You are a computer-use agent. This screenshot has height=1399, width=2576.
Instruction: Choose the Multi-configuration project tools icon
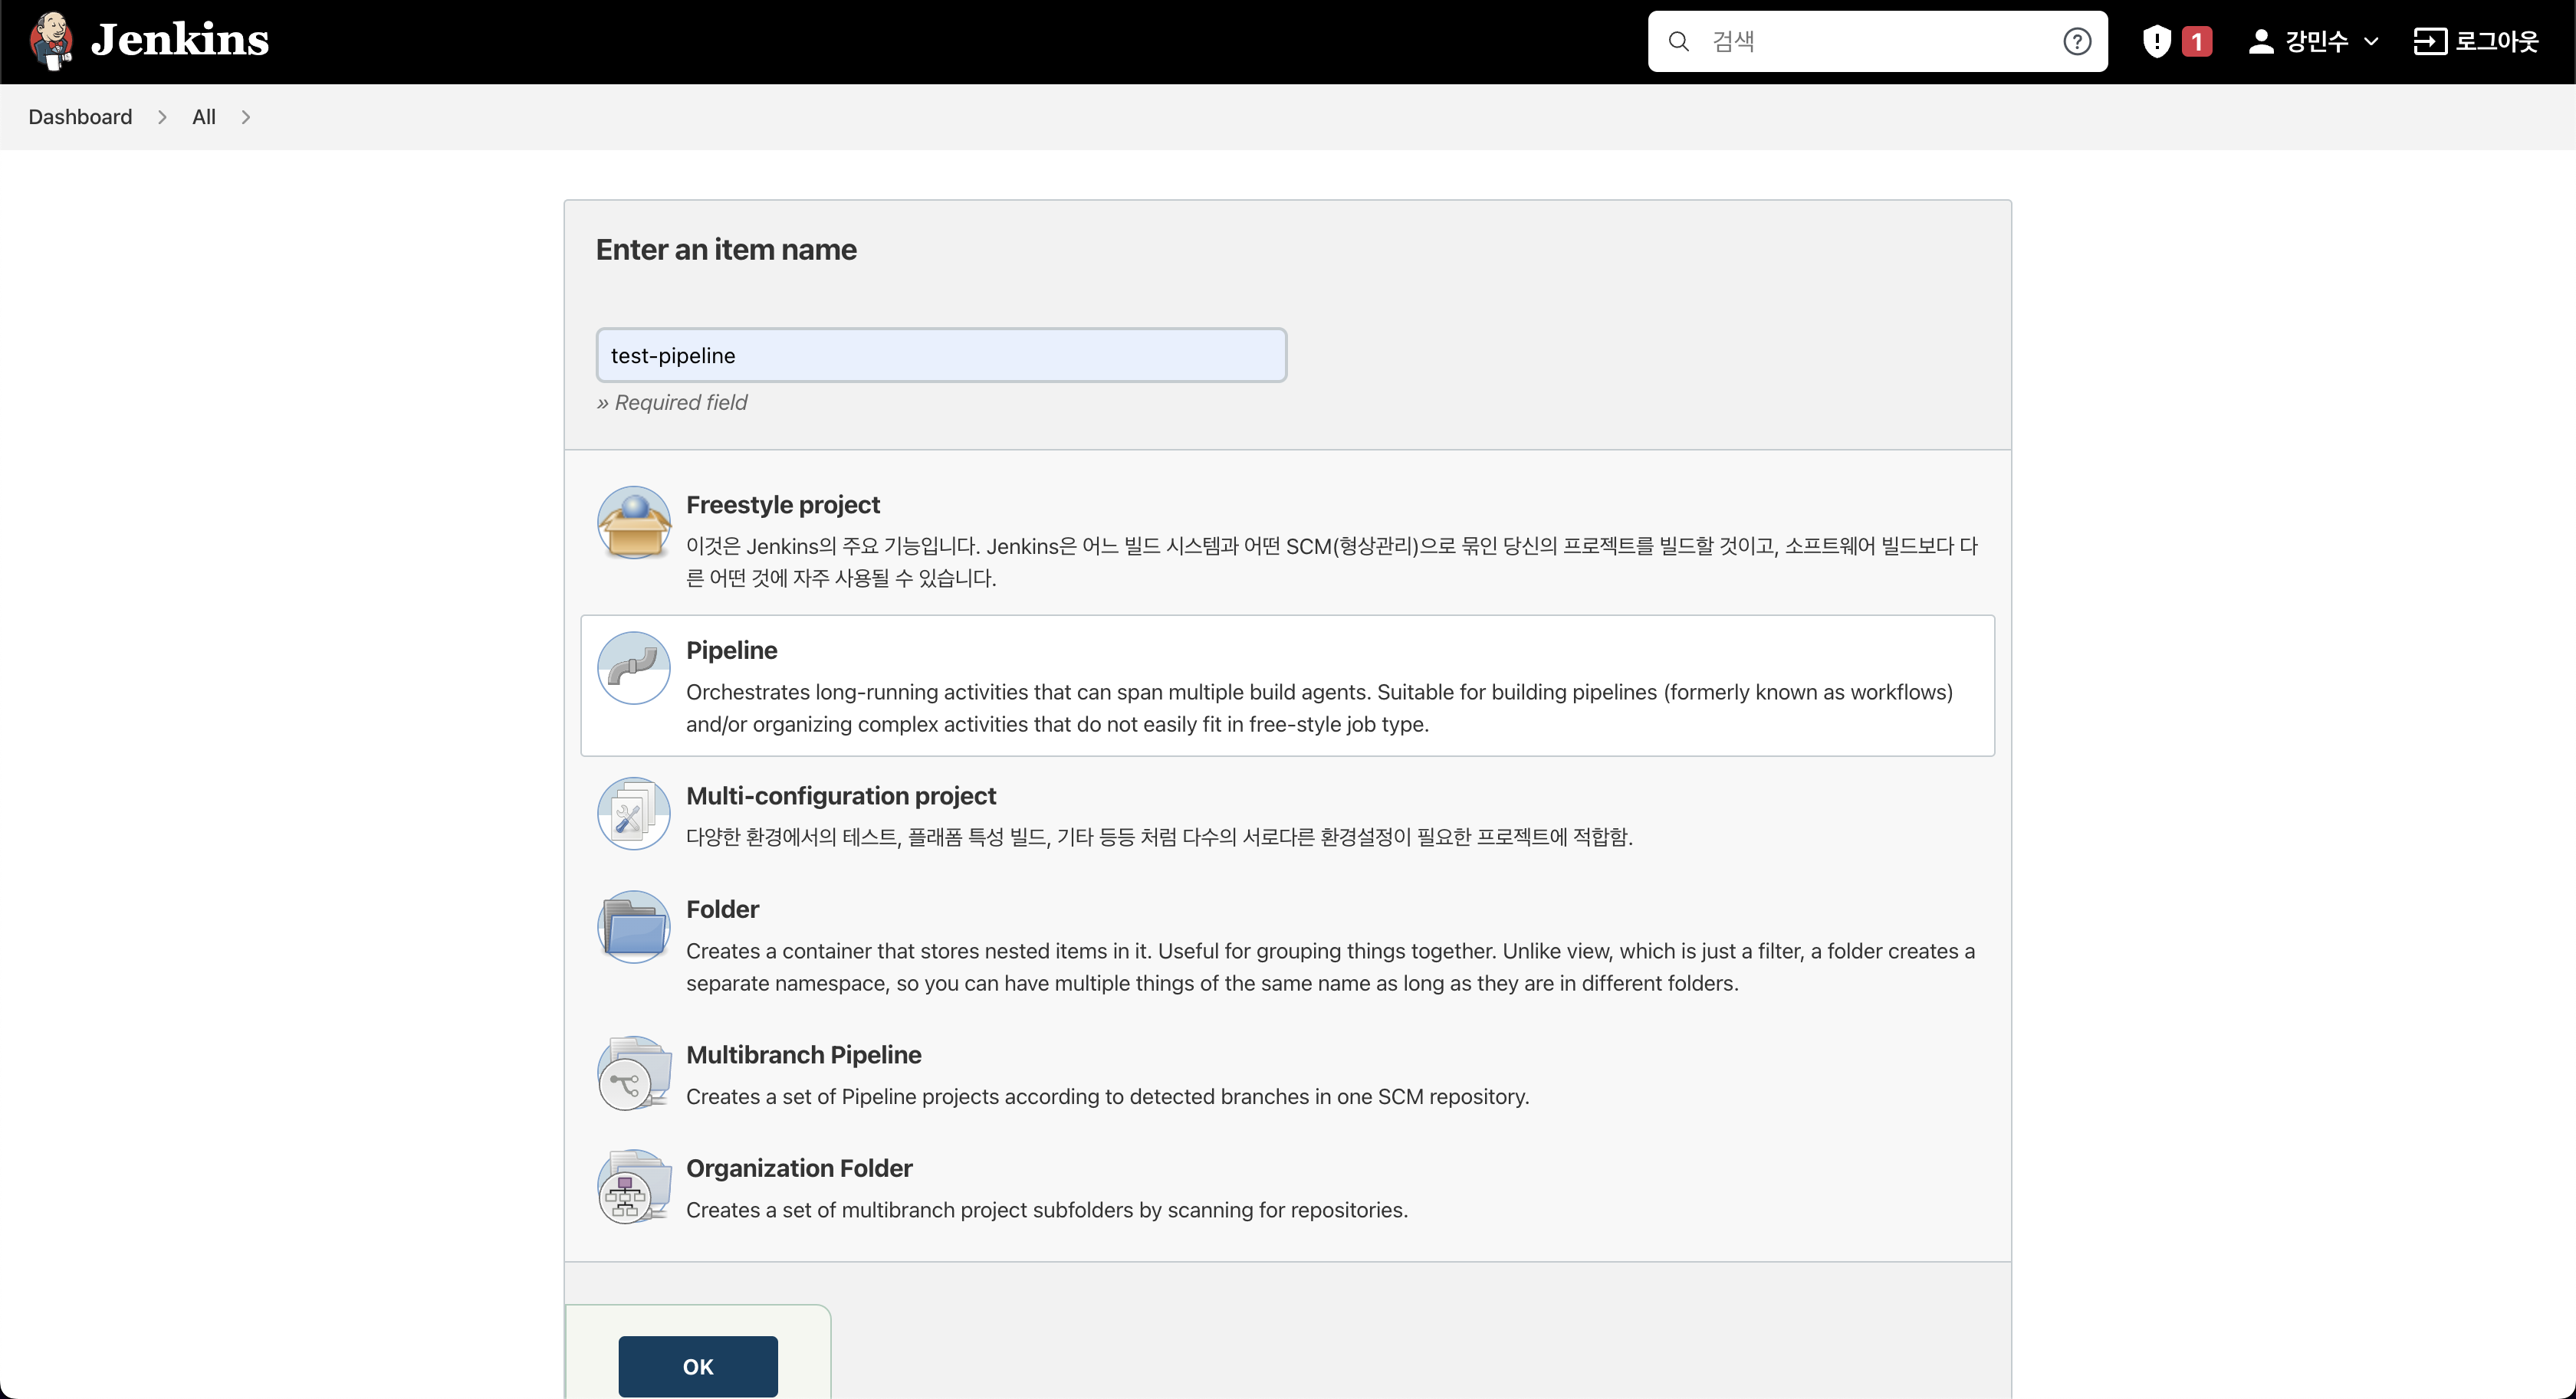tap(633, 814)
